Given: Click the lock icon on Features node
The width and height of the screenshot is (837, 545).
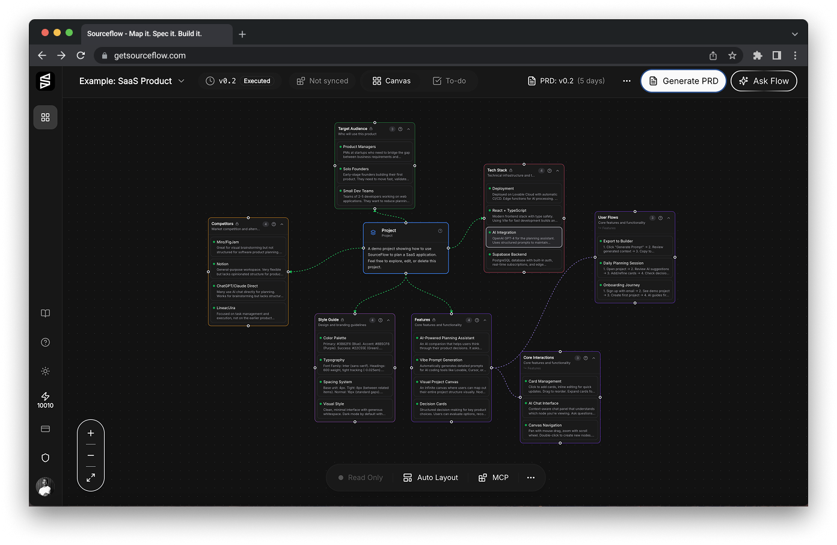Looking at the screenshot, I should click(x=434, y=320).
